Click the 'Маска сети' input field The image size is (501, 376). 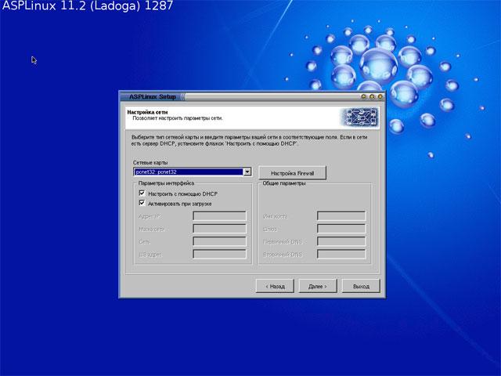tap(219, 229)
